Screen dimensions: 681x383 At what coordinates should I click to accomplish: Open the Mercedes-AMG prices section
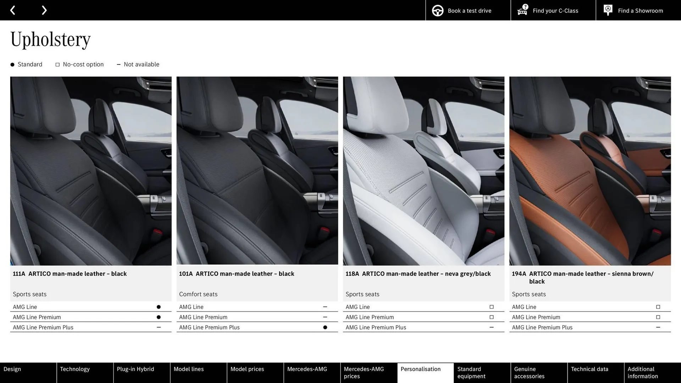click(364, 372)
